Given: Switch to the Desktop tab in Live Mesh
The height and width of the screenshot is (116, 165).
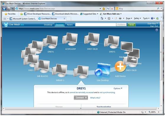Looking at the screenshot, I should (x=48, y=25).
